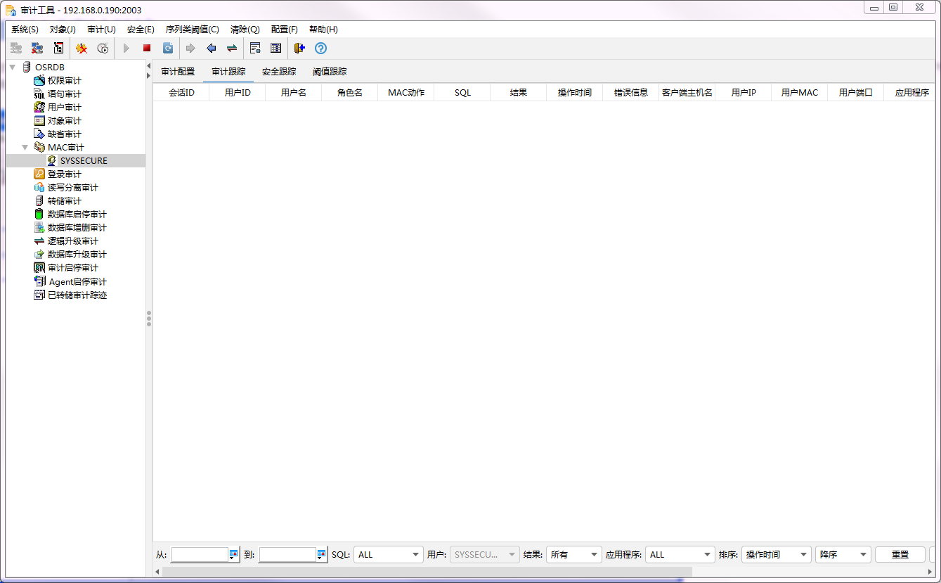Open the 安全(E) menu
The image size is (941, 583).
141,30
